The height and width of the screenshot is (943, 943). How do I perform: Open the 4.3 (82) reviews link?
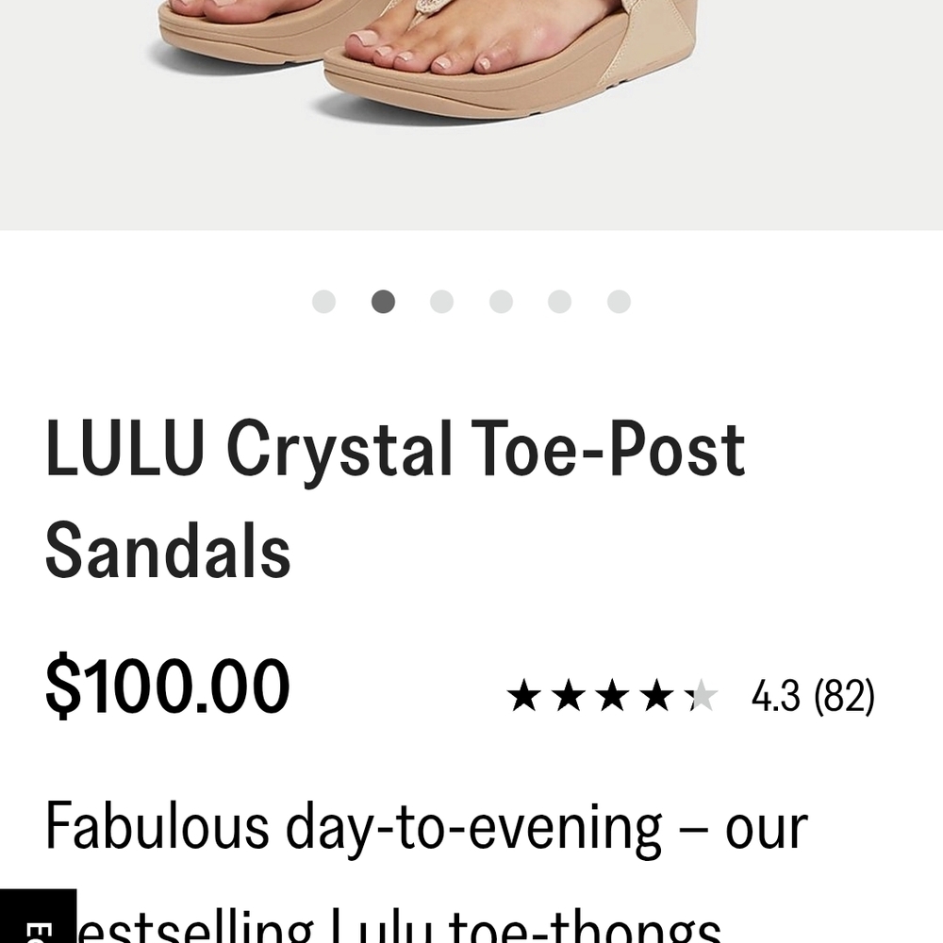pyautogui.click(x=813, y=696)
